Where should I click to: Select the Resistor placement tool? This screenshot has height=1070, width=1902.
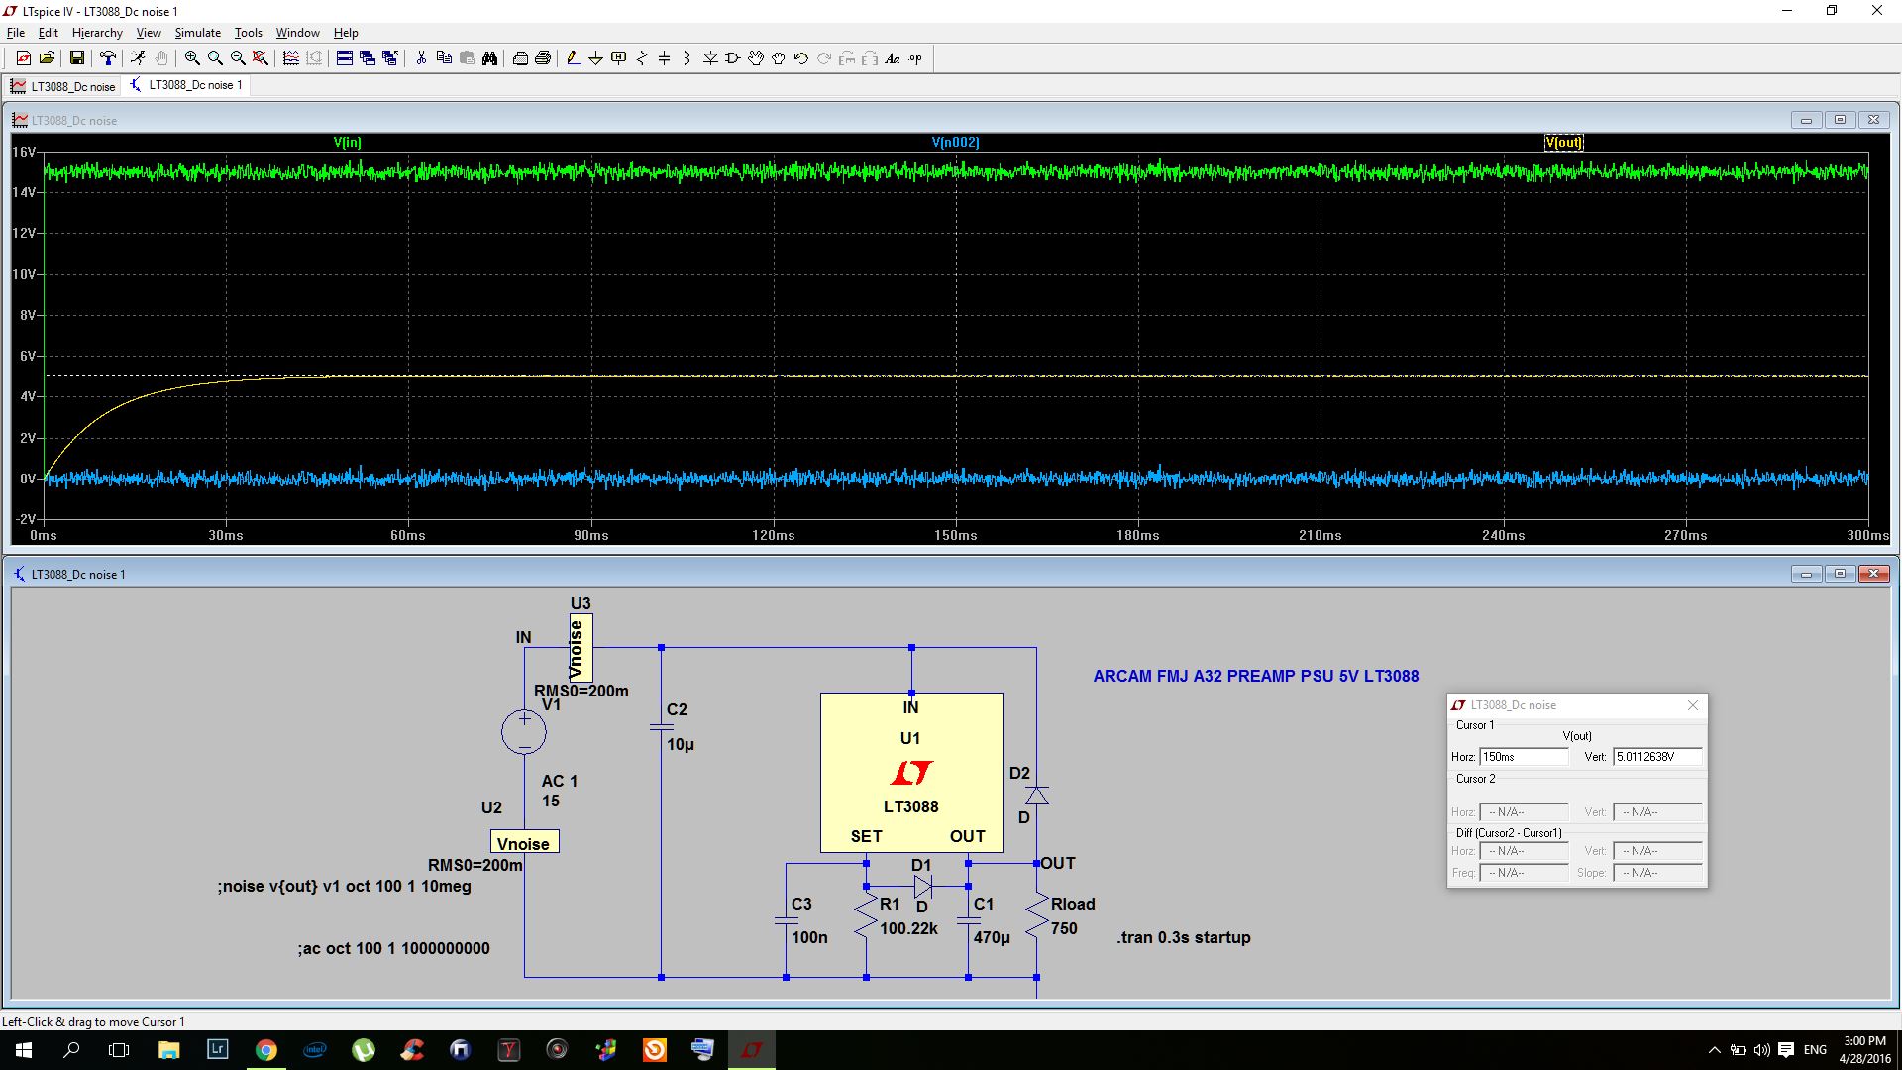tap(642, 58)
